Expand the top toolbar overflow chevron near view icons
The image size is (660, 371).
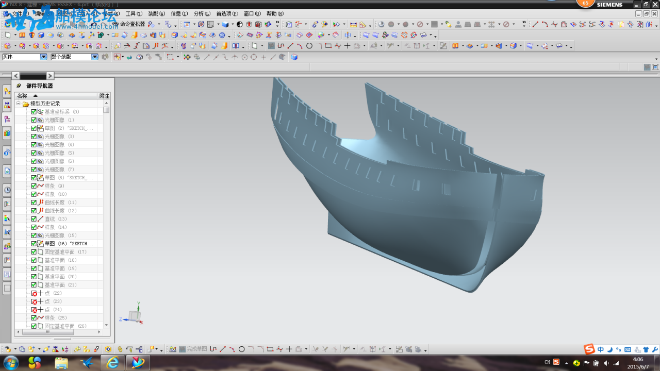coord(277,24)
